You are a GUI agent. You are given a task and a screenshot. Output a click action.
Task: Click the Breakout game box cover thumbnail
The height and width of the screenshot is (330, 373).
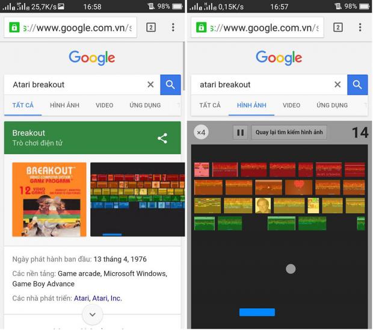click(x=49, y=199)
